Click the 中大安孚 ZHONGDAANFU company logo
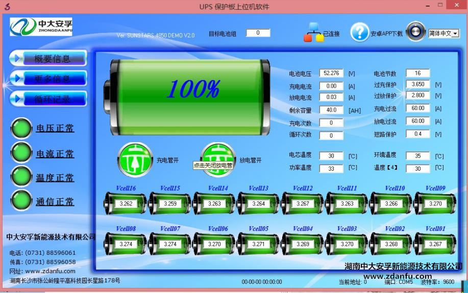Image resolution: width=468 pixels, height=293 pixels. point(41,26)
